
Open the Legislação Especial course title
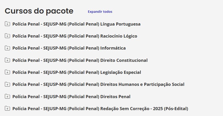(x=77, y=72)
